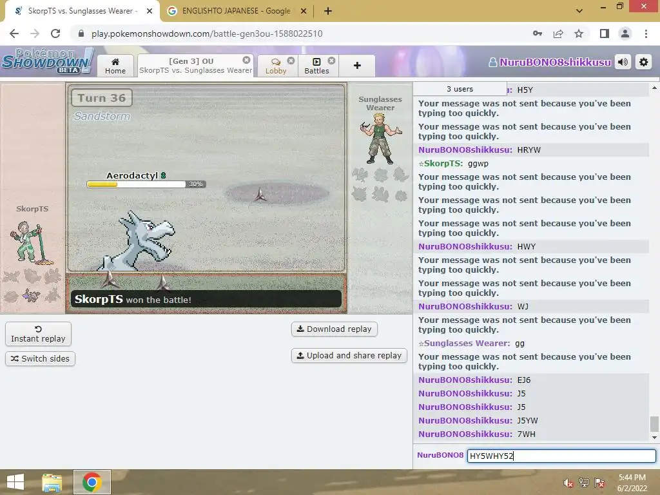Open File Explorer from taskbar
The height and width of the screenshot is (495, 660).
pyautogui.click(x=52, y=482)
